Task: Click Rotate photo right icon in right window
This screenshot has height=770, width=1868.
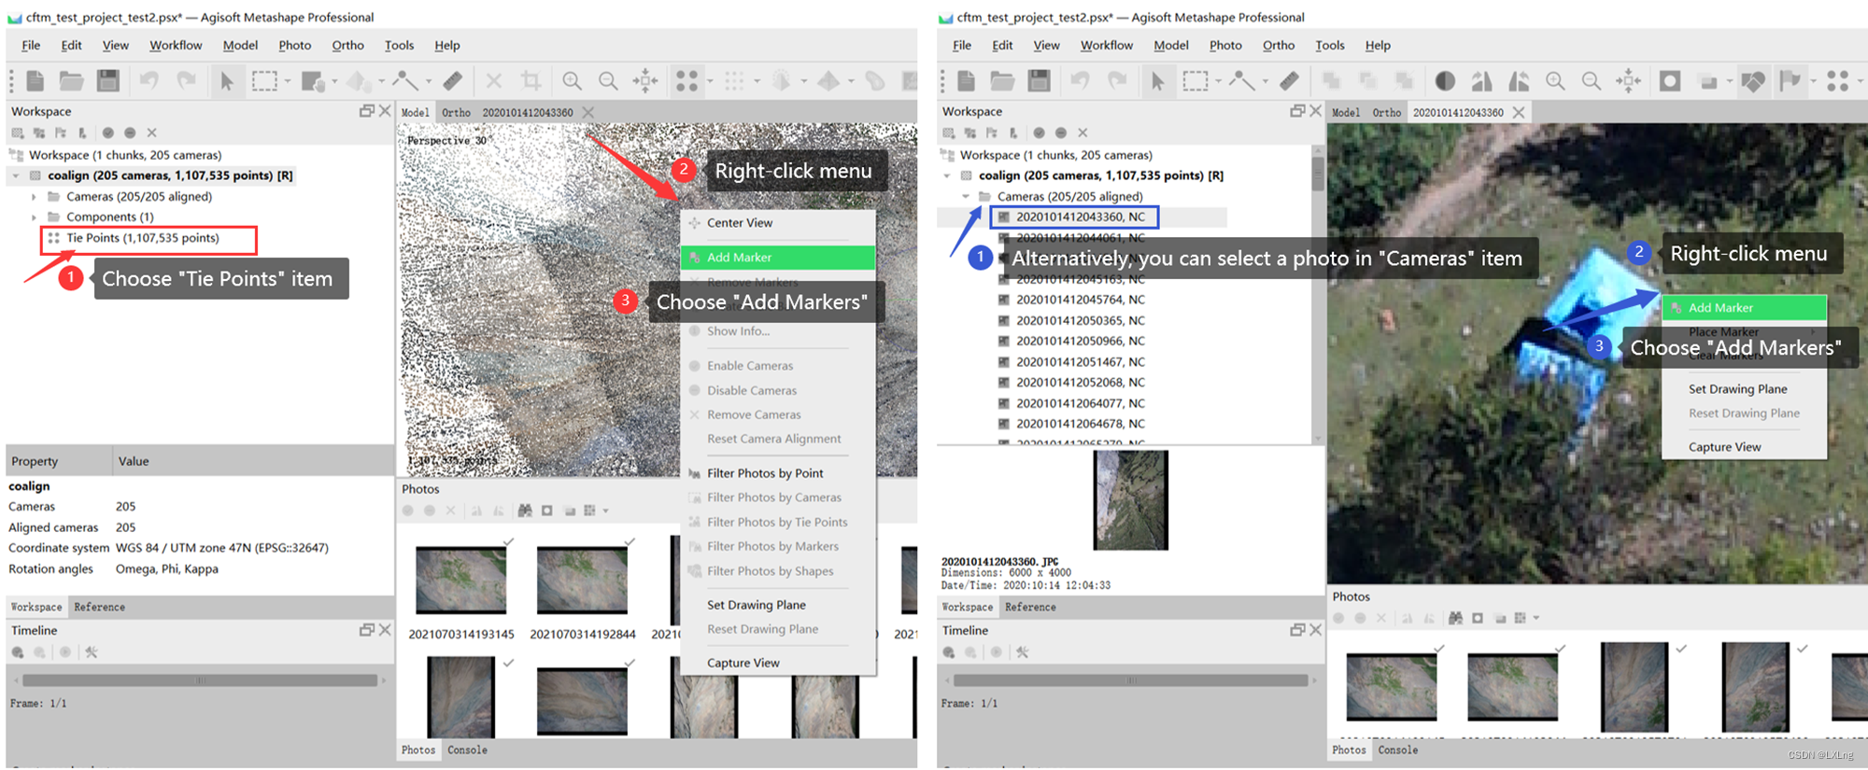Action: 1519,81
